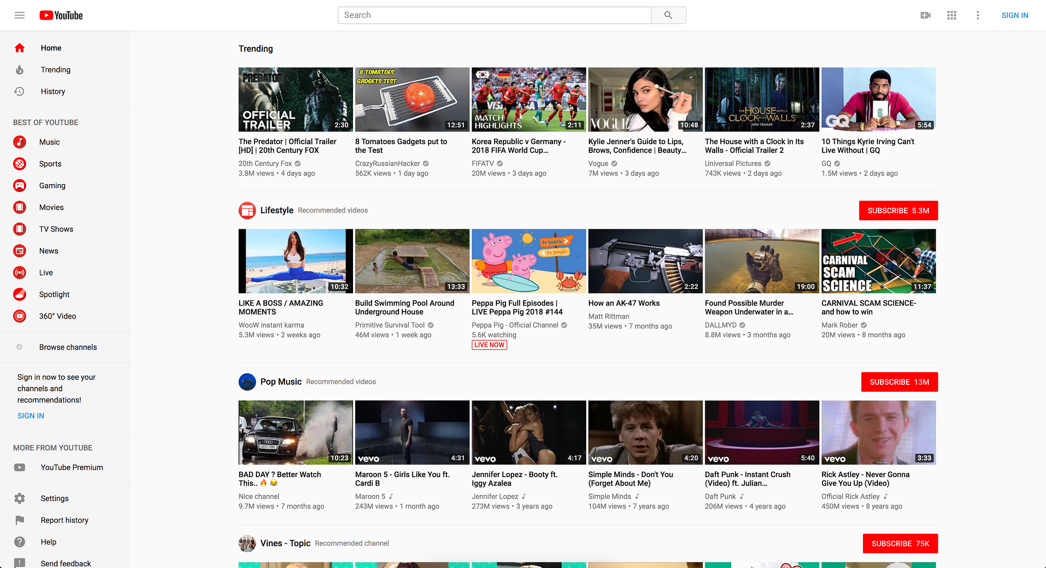
Task: Open Browse channels
Action: click(68, 347)
